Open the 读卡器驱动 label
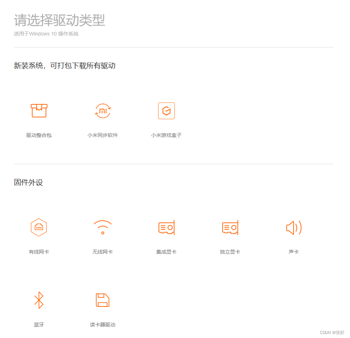350x338 pixels. pos(103,325)
